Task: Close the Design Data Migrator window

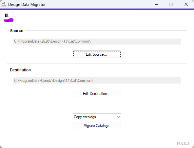Action: pos(186,5)
